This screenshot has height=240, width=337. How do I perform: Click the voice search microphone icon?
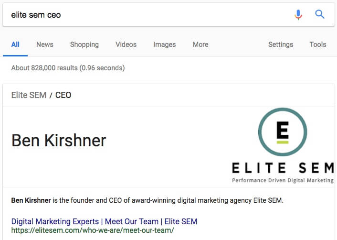(298, 15)
